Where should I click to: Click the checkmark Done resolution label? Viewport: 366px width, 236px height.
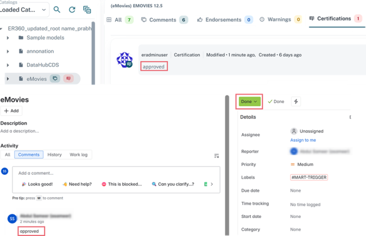click(x=276, y=102)
